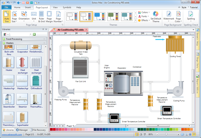201x138 pixels.
Task: Expand the theme Colors dropdown
Action: [x=144, y=12]
